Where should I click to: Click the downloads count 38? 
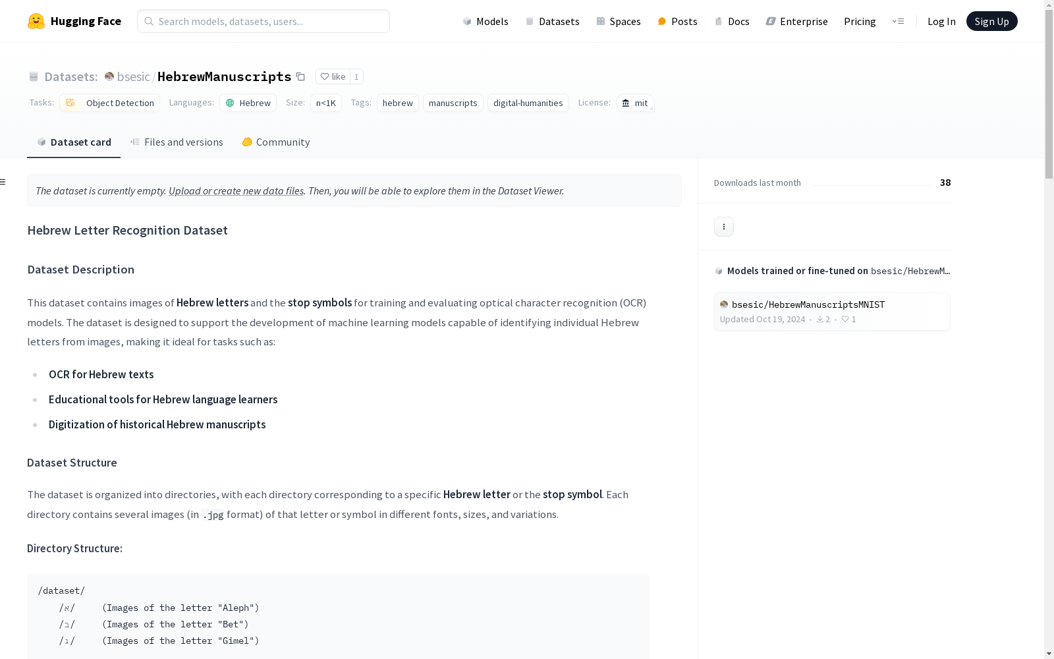(x=945, y=183)
